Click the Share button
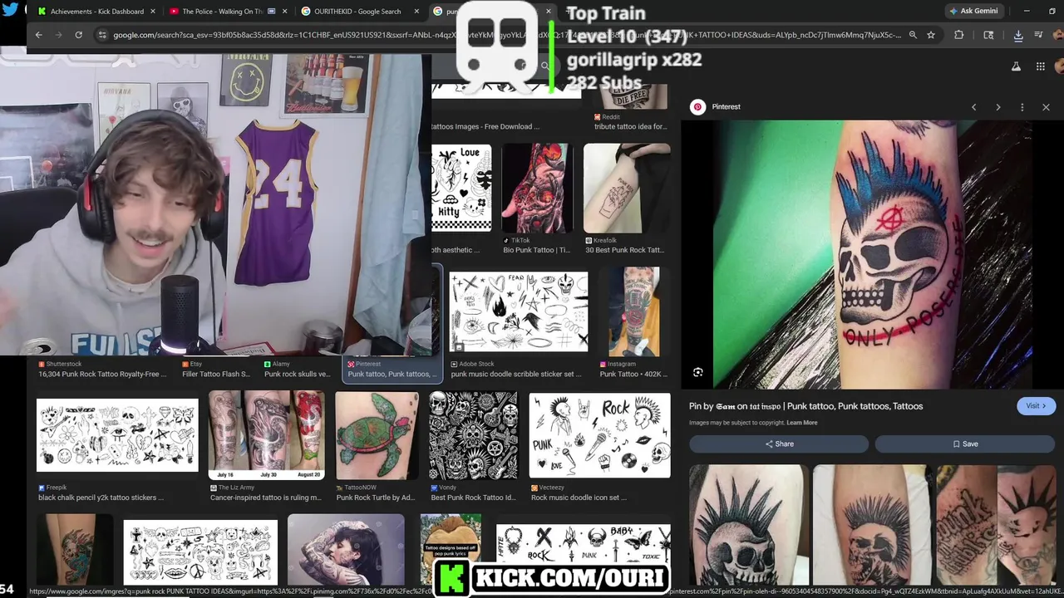Image resolution: width=1064 pixels, height=598 pixels. tap(780, 444)
